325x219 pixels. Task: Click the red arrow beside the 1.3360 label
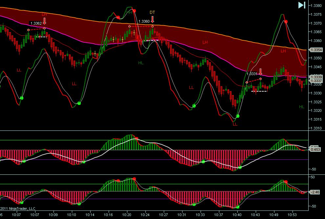point(153,19)
